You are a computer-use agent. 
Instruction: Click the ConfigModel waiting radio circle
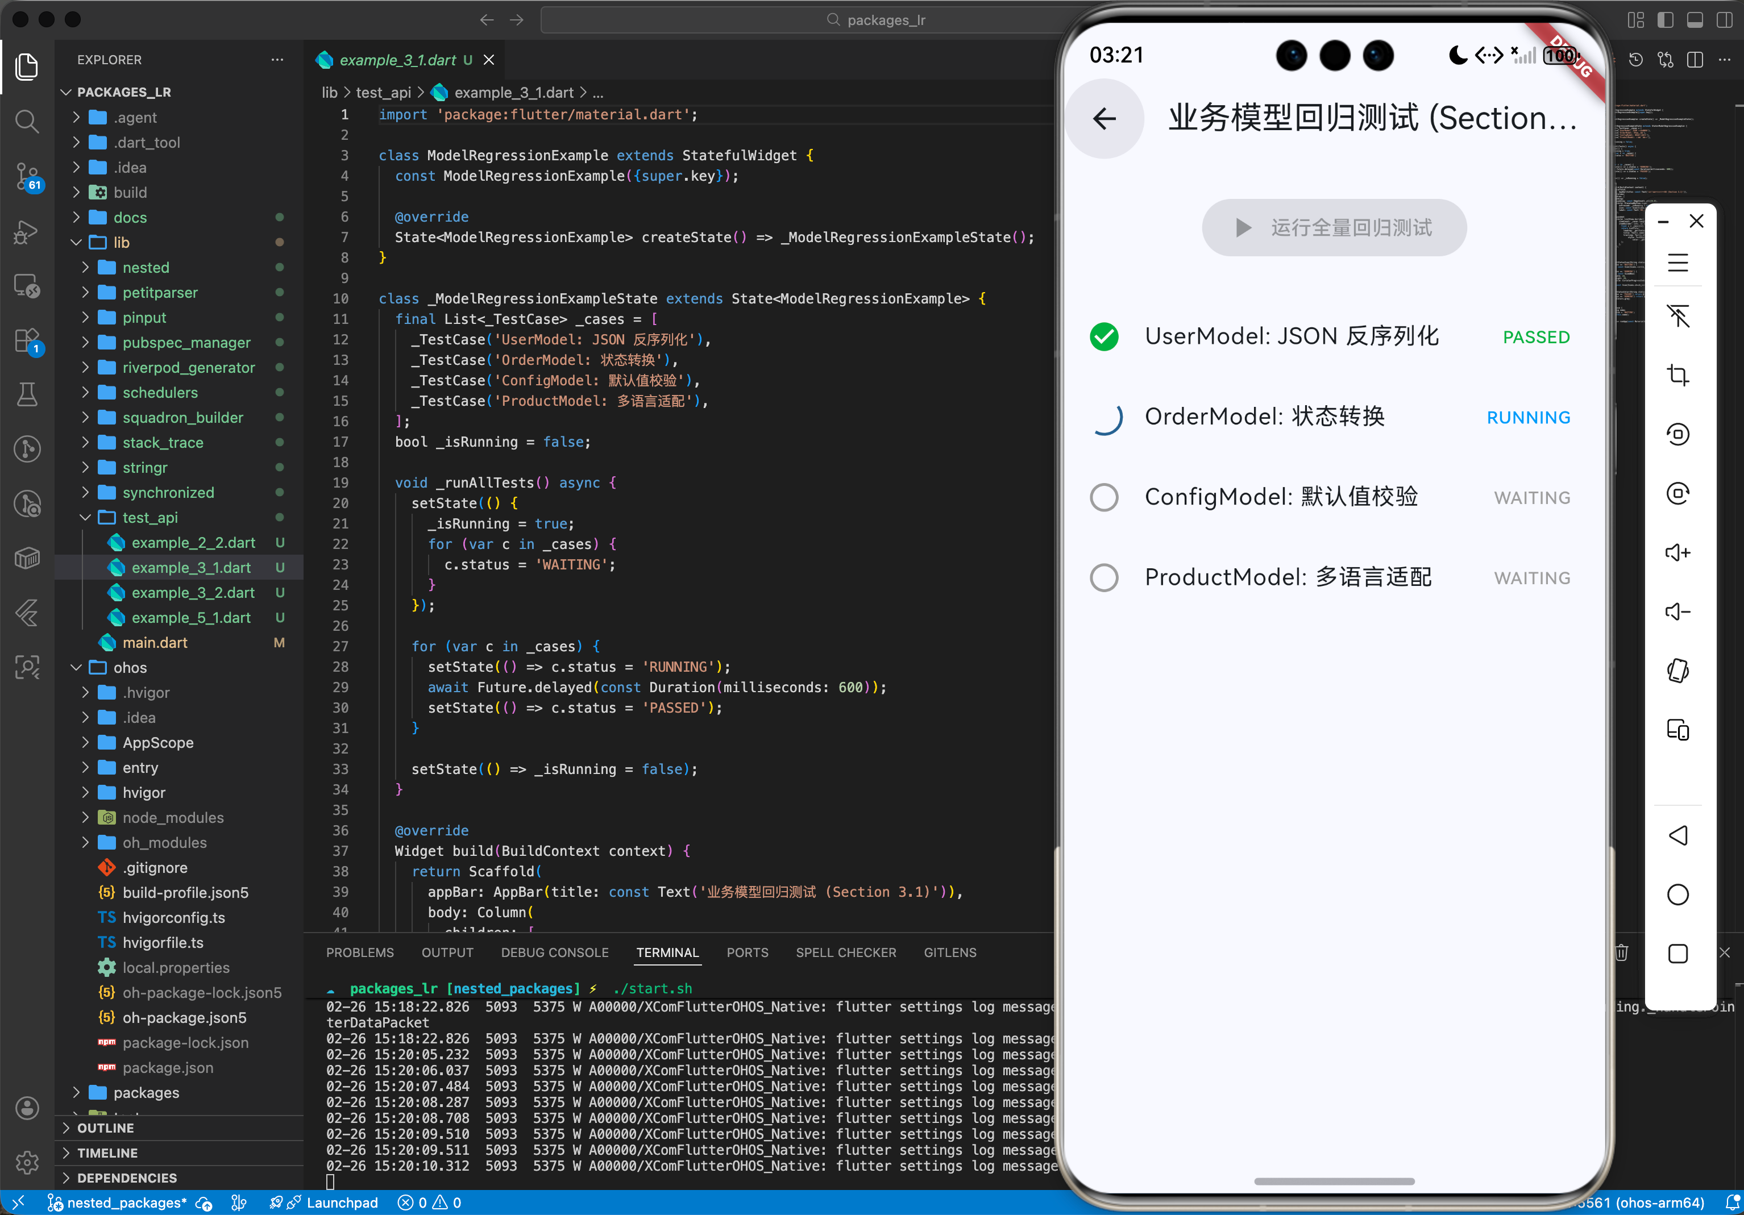point(1104,497)
